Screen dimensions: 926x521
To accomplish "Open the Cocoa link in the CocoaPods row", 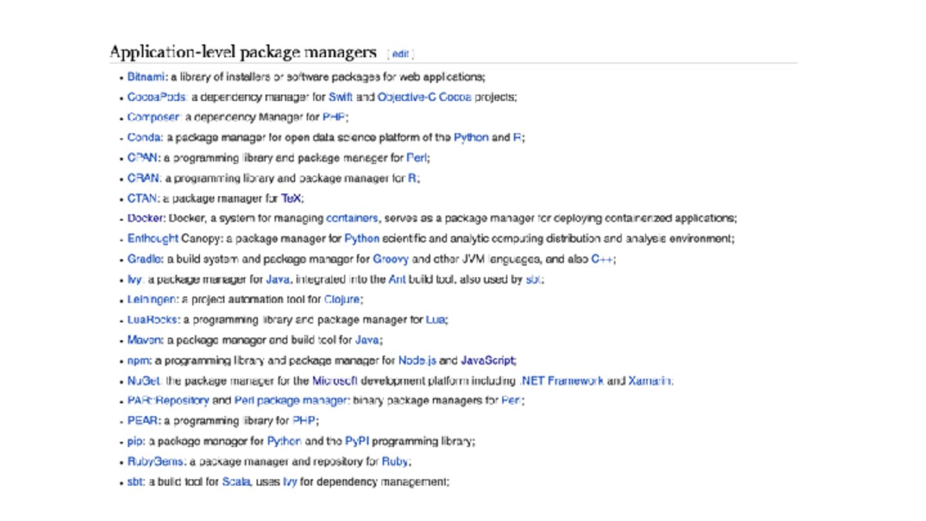I will (455, 97).
